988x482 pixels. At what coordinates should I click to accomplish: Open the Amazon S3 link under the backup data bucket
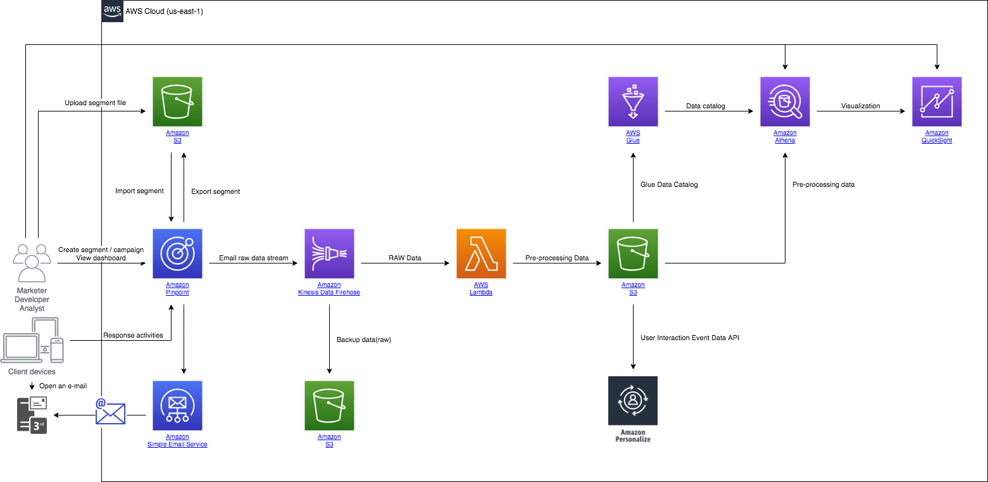pos(329,441)
